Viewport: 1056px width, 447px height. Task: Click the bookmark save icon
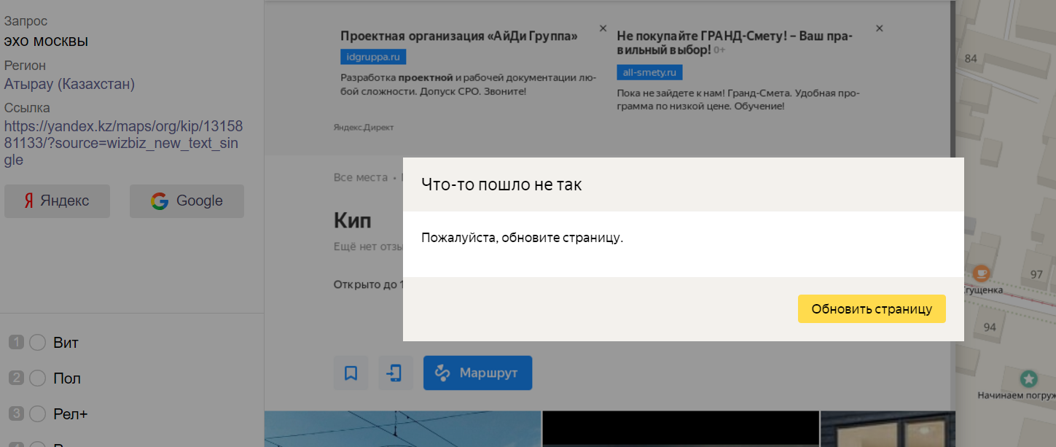(351, 373)
